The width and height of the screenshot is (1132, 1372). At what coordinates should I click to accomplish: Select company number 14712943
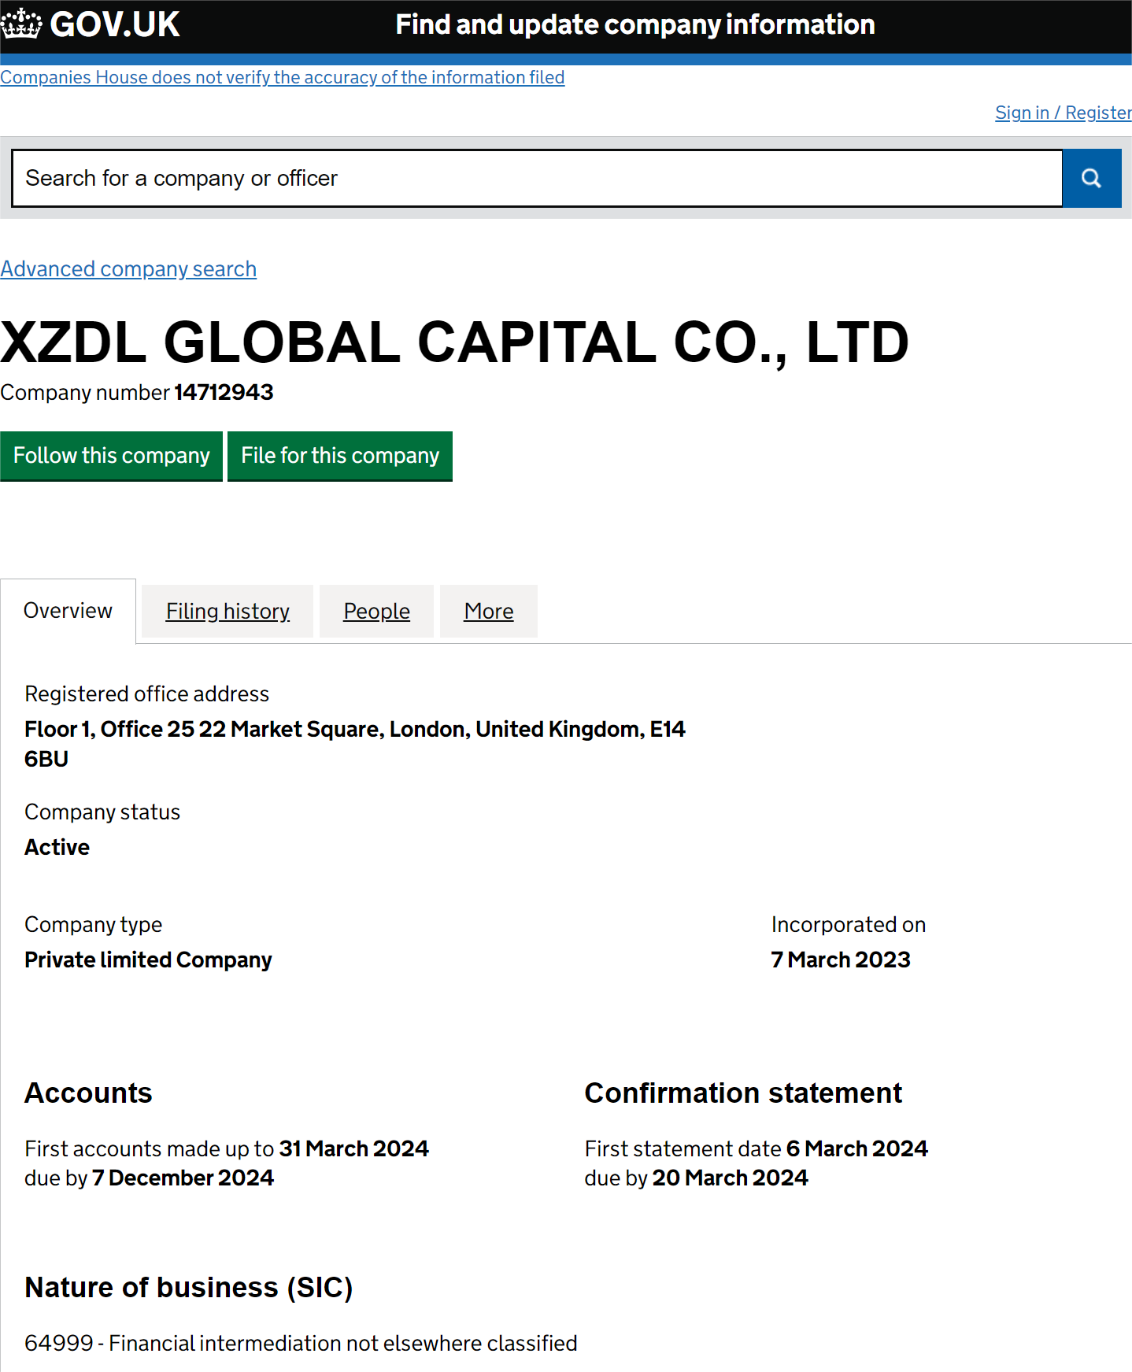(x=224, y=392)
